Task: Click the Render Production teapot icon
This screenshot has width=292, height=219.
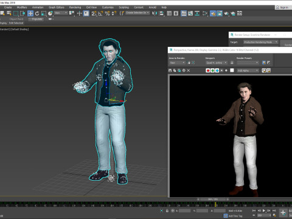Action: click(226, 13)
